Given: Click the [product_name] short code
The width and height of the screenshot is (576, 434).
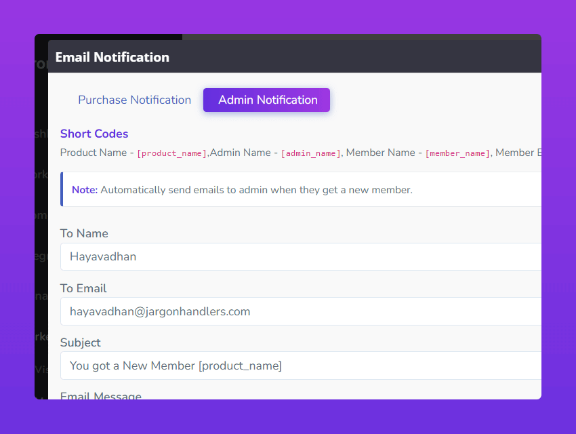Looking at the screenshot, I should 172,153.
